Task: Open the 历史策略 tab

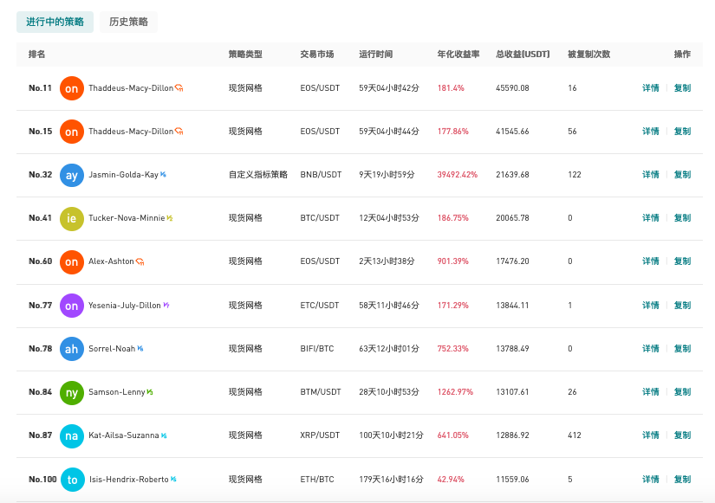Action: (128, 22)
